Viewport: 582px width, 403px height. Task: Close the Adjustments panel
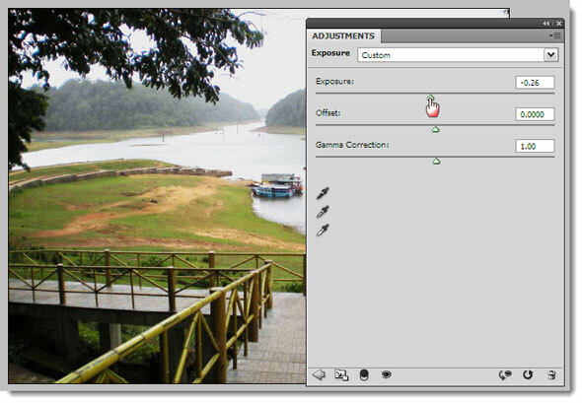pyautogui.click(x=558, y=24)
